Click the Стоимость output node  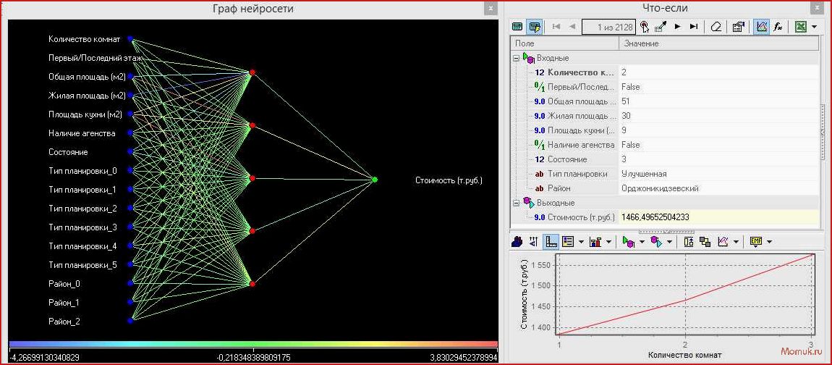(375, 180)
